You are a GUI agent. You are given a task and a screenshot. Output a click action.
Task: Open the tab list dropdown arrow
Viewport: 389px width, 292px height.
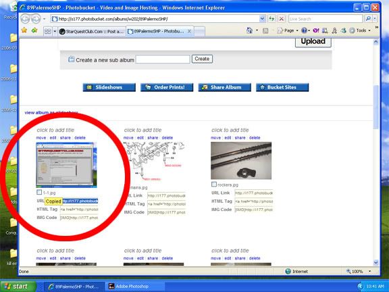tap(55, 32)
